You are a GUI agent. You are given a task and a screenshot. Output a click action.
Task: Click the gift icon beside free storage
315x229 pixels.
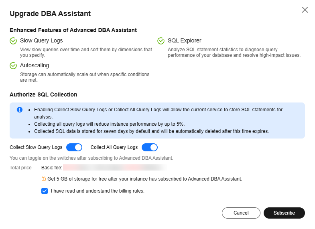(x=44, y=179)
